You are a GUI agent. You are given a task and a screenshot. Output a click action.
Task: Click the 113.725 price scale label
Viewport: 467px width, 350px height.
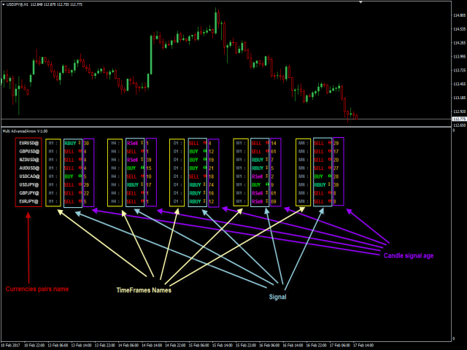[459, 70]
